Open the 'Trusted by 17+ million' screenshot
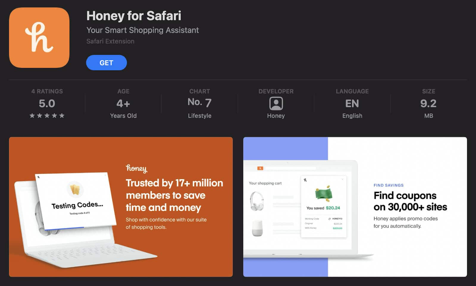 coord(121,207)
